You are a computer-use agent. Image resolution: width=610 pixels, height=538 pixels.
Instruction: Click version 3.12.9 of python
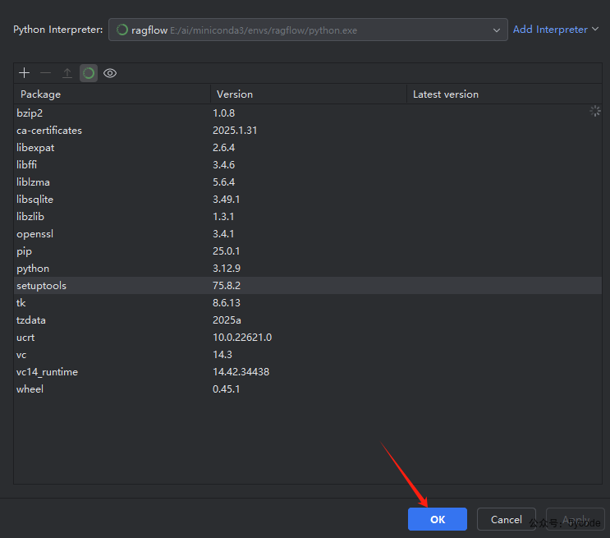[227, 269]
